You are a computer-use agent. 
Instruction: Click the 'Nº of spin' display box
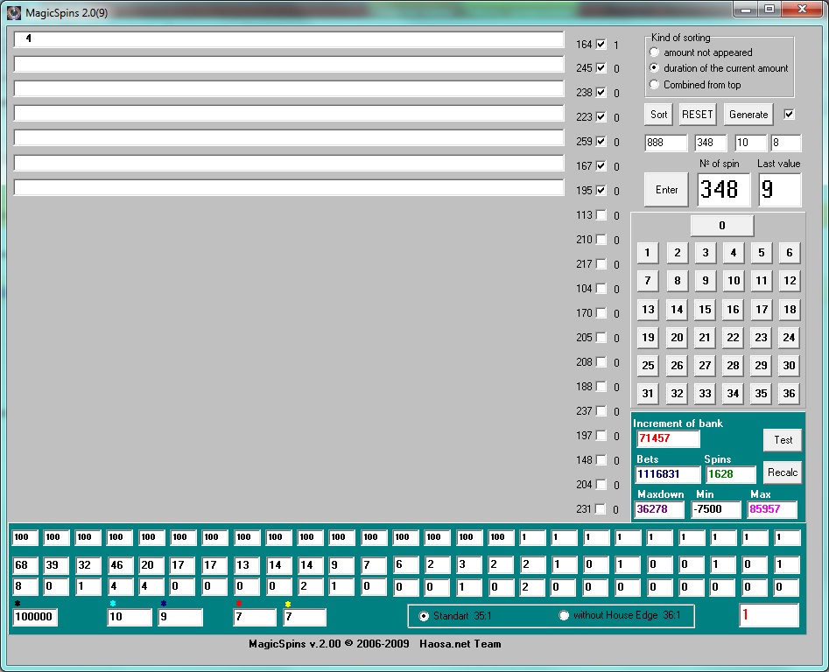coord(723,189)
